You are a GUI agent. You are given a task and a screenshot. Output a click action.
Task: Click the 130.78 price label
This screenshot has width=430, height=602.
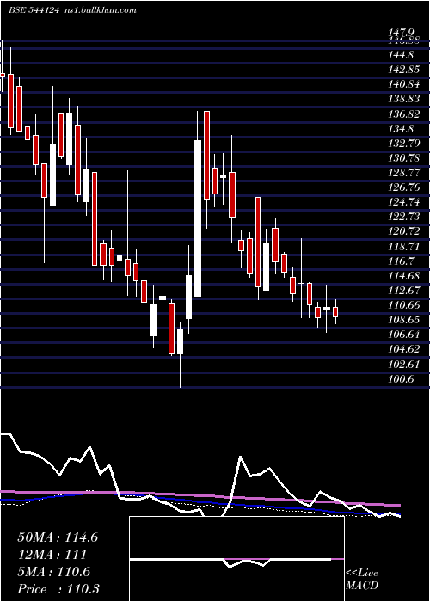(x=404, y=158)
